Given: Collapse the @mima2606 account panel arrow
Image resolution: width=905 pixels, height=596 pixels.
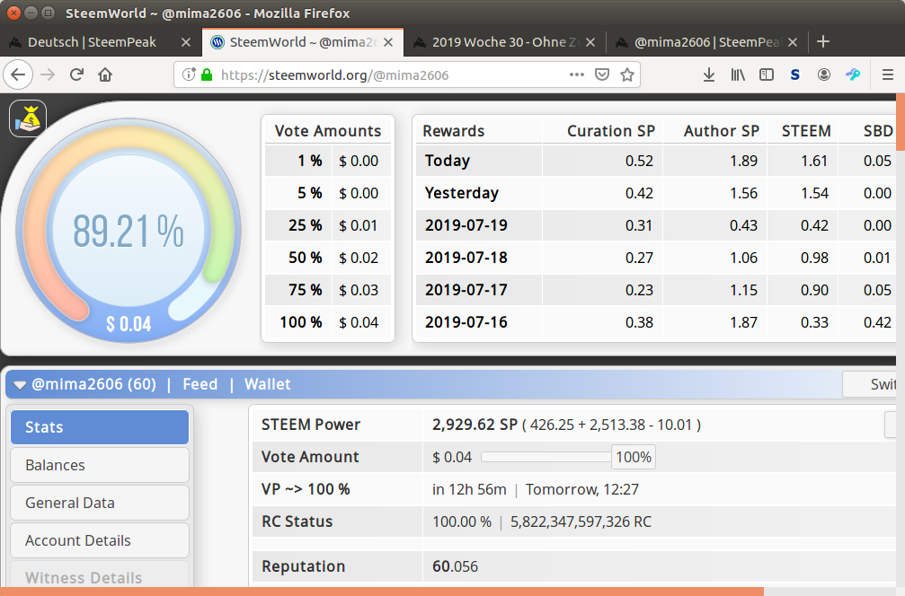Looking at the screenshot, I should click(x=20, y=385).
